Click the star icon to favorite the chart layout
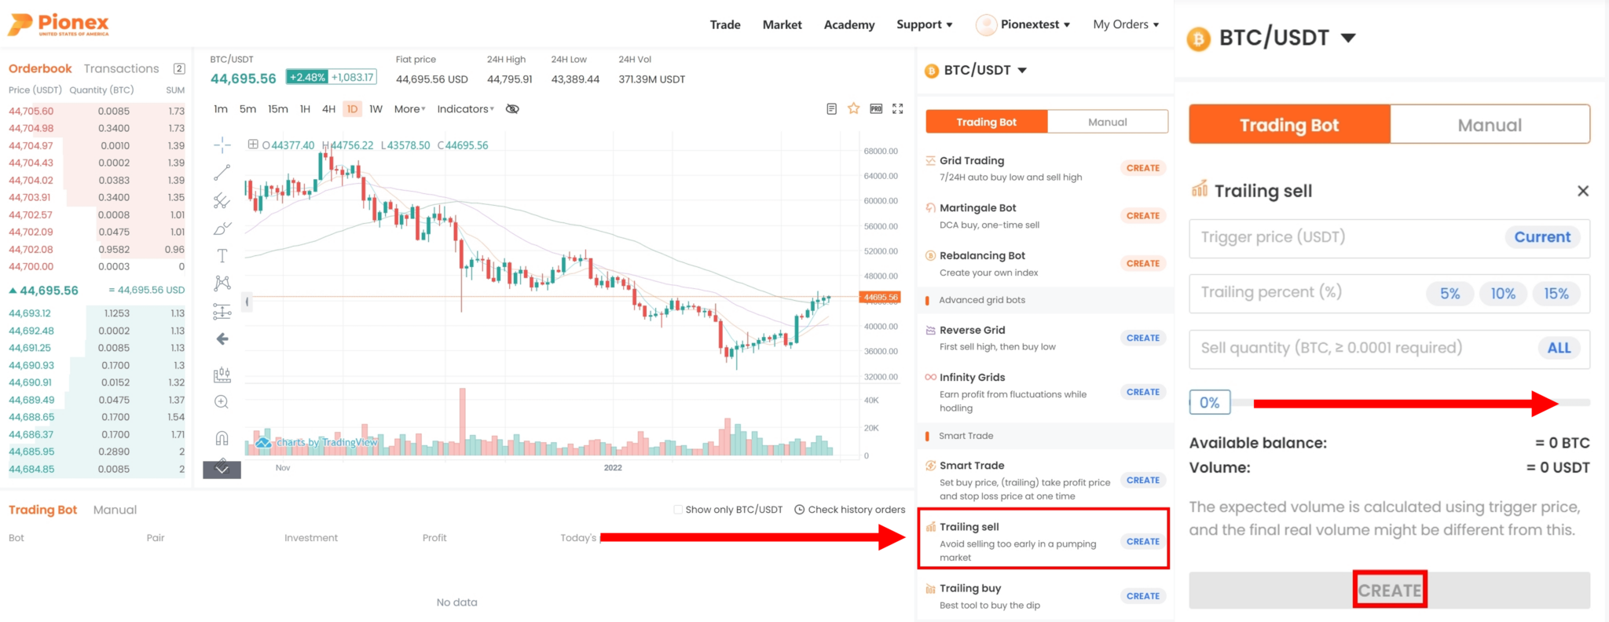 (853, 109)
